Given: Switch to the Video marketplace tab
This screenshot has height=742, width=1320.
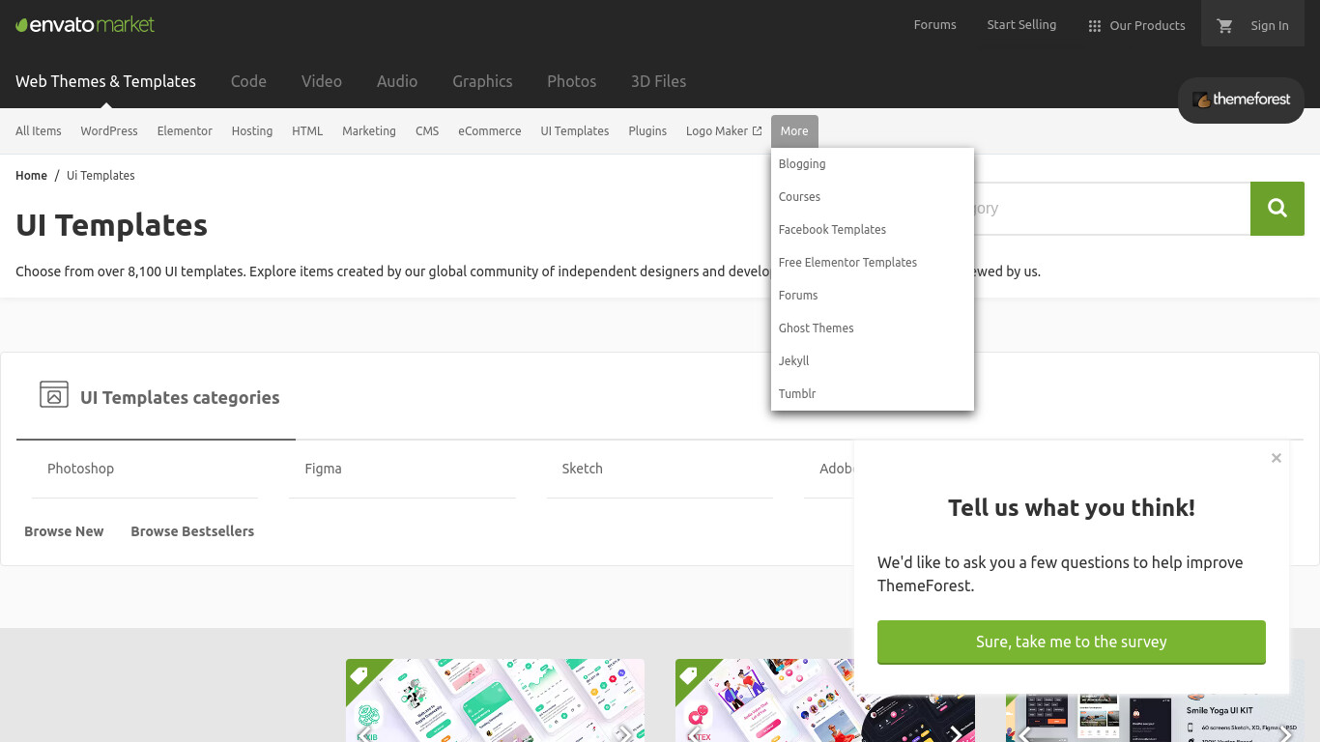Looking at the screenshot, I should pos(322,81).
